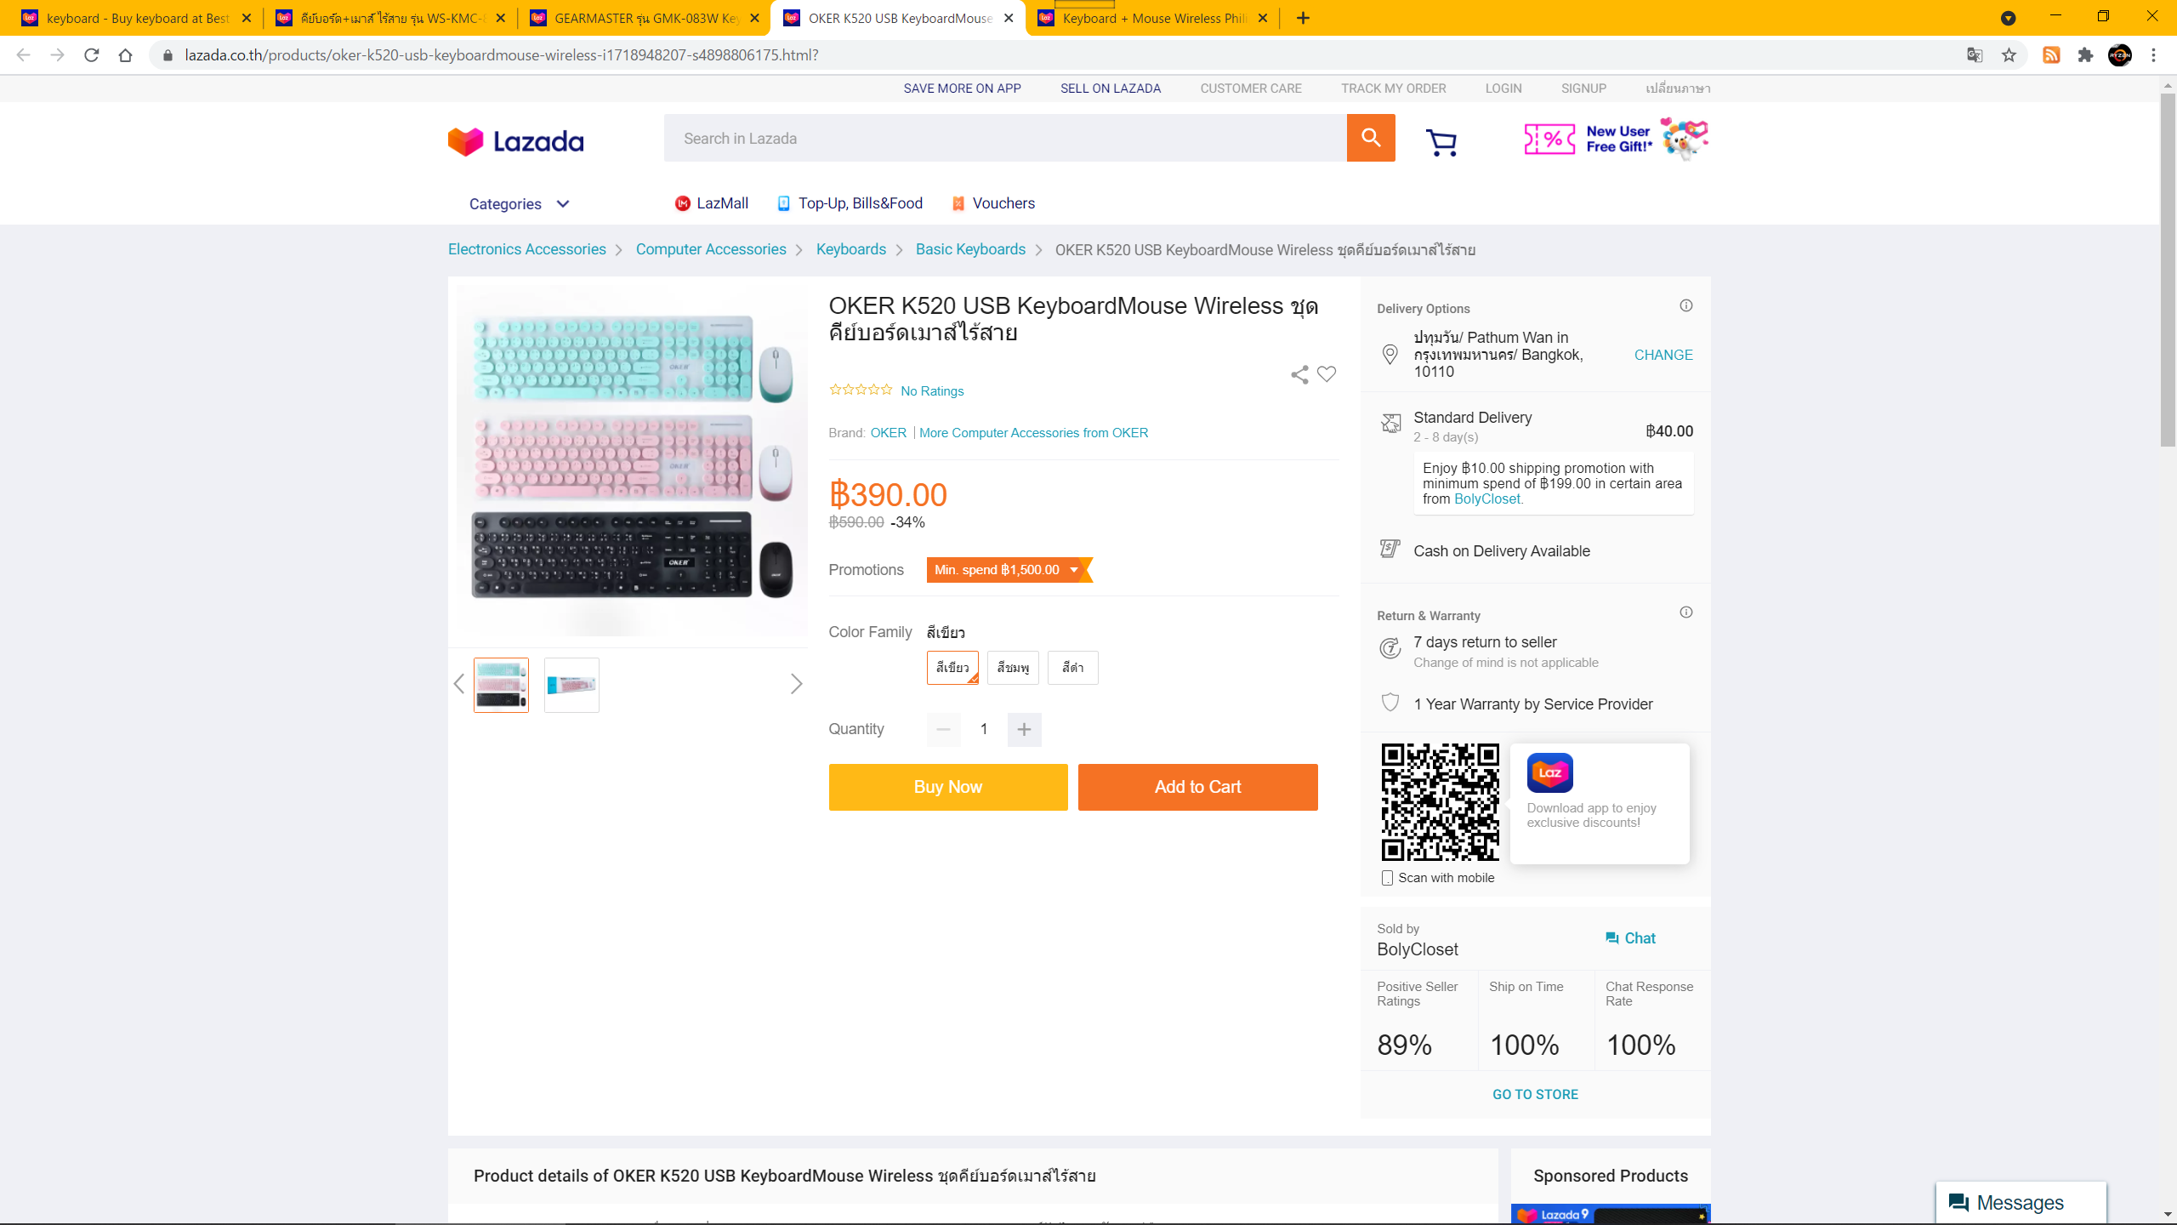Open the shopping cart icon

point(1441,141)
